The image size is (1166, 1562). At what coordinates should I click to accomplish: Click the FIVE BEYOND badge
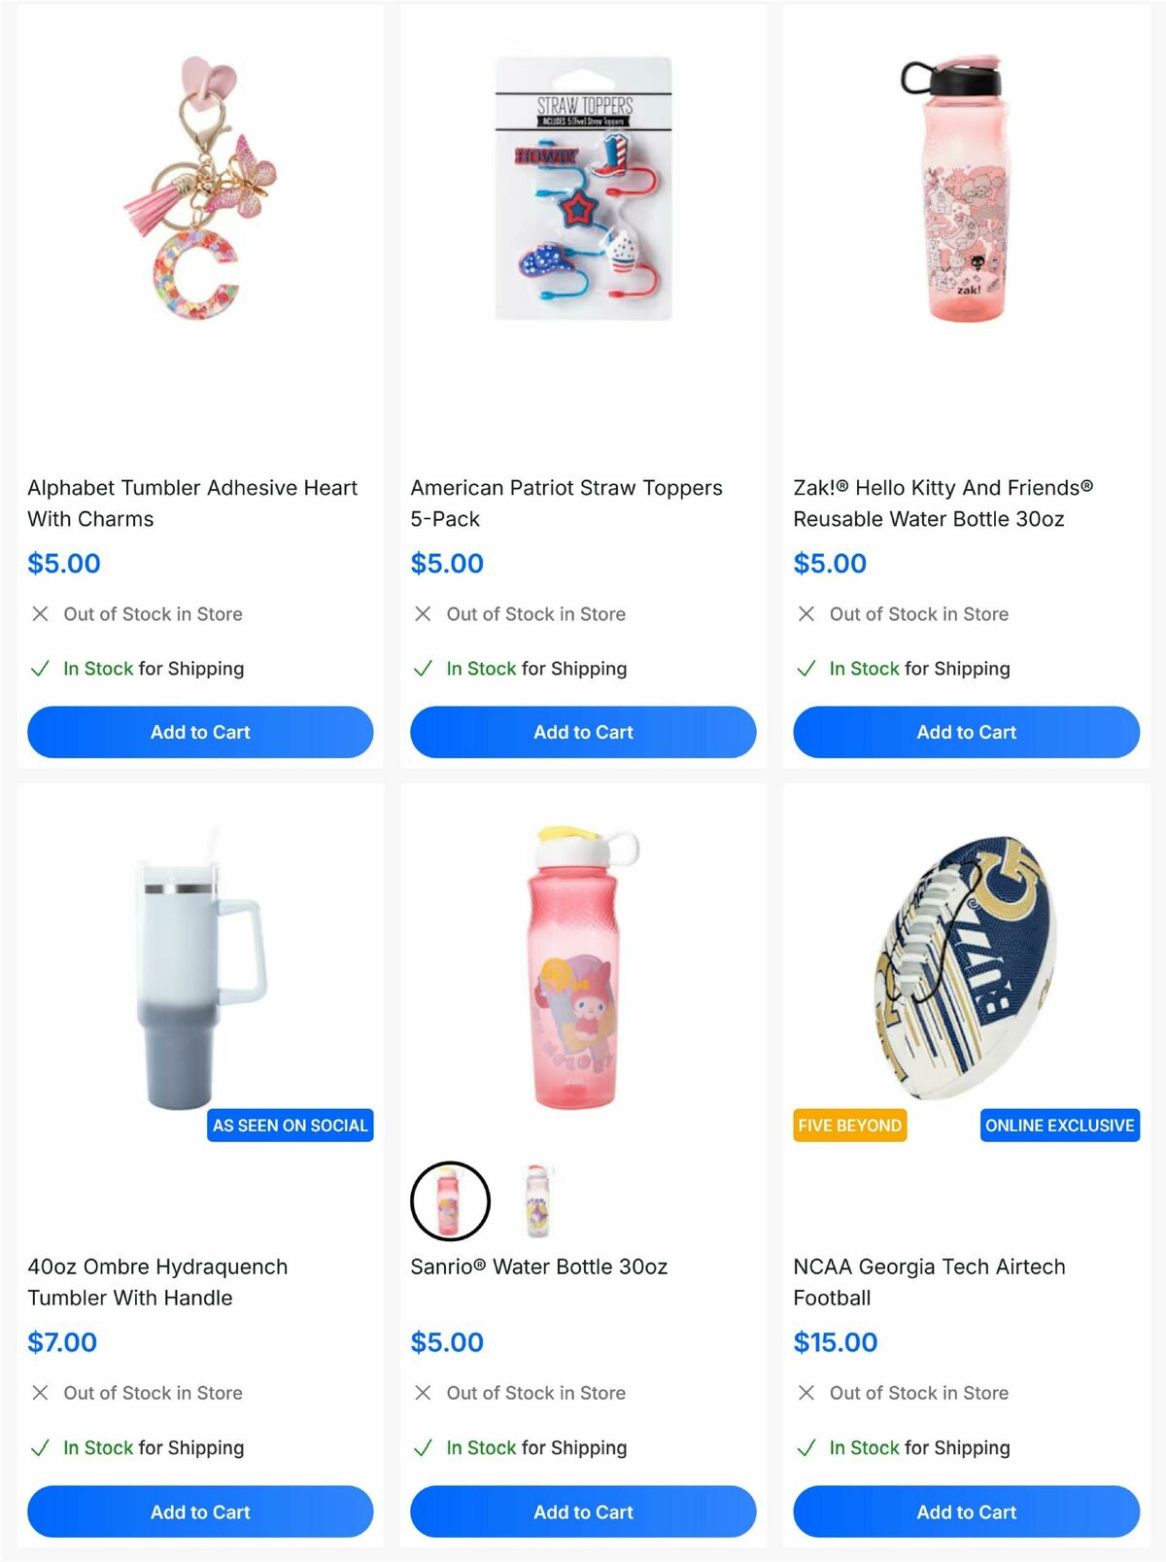[x=849, y=1126]
